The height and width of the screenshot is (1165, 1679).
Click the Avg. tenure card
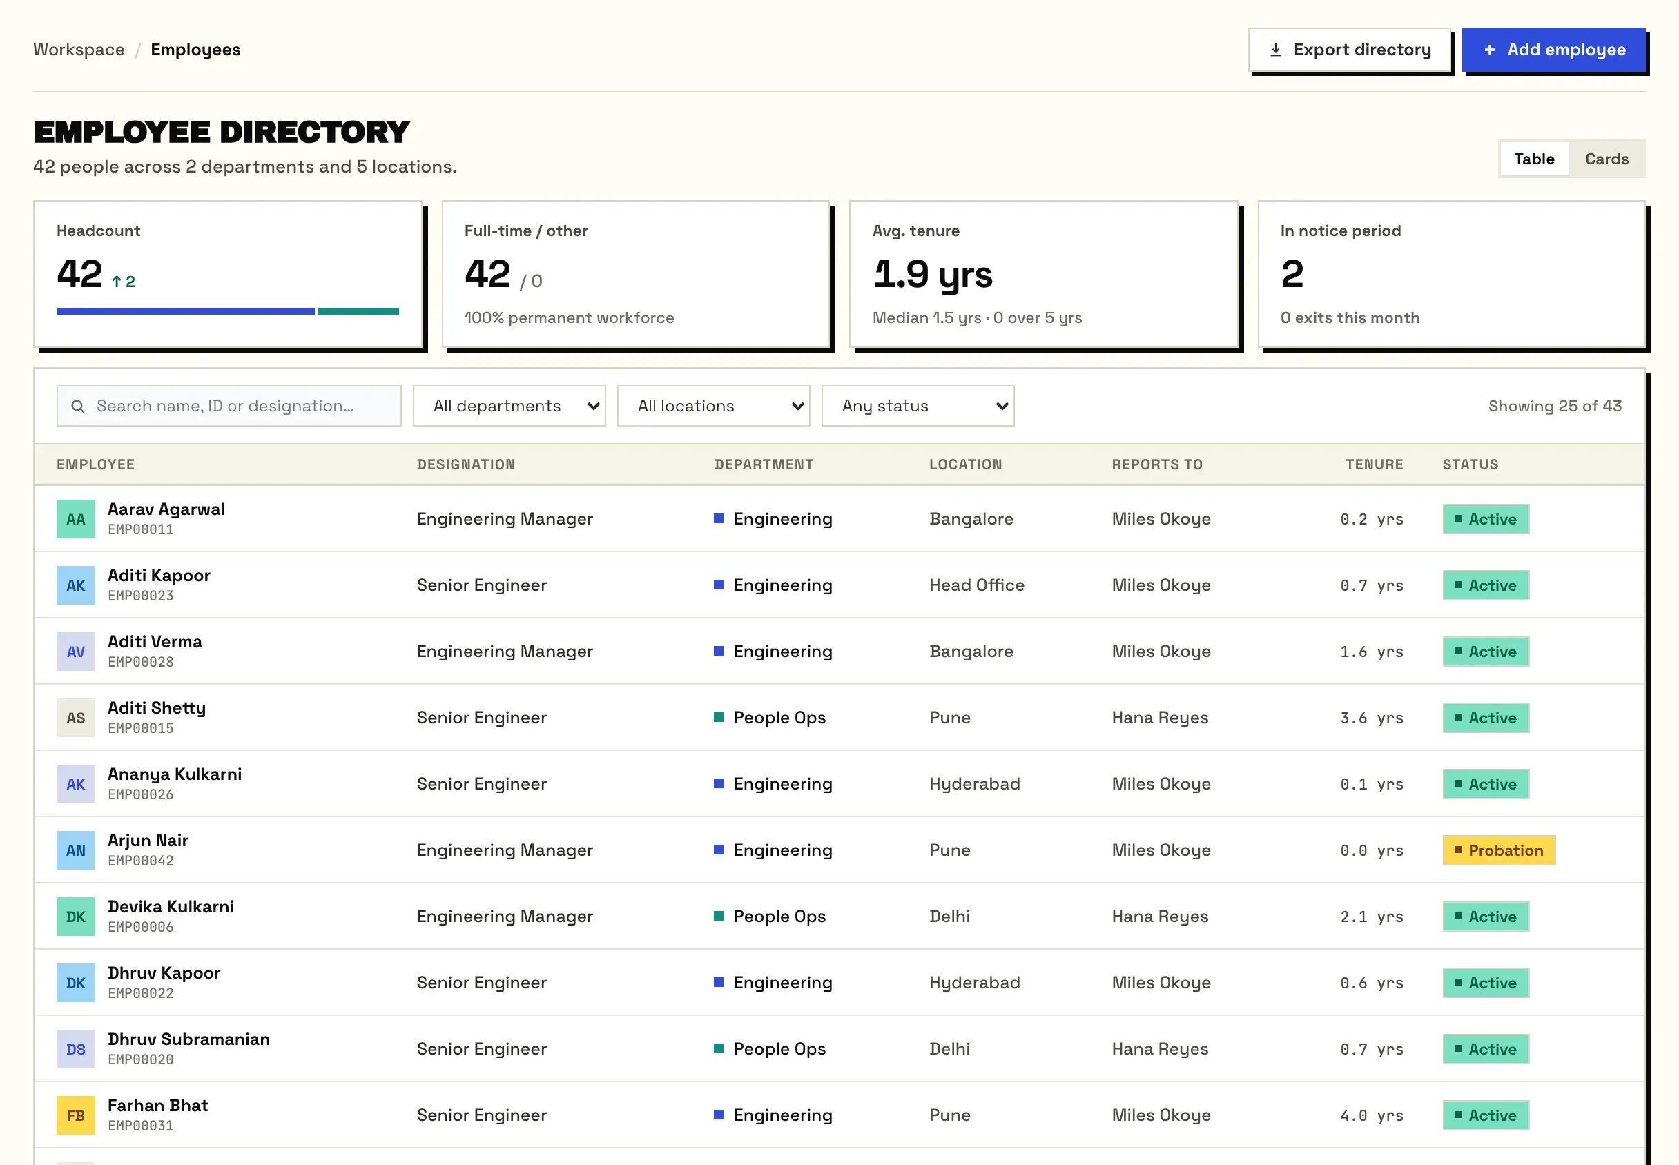[1045, 275]
